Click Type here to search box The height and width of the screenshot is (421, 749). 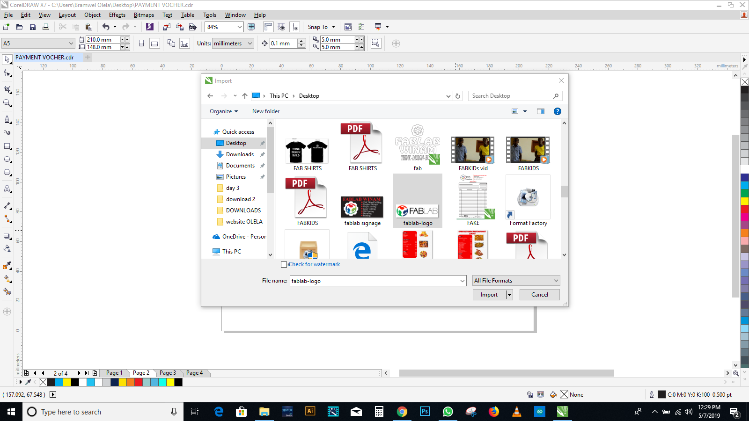(x=103, y=412)
